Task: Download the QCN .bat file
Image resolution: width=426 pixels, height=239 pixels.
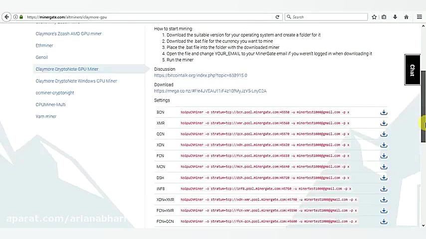Action: [x=384, y=134]
